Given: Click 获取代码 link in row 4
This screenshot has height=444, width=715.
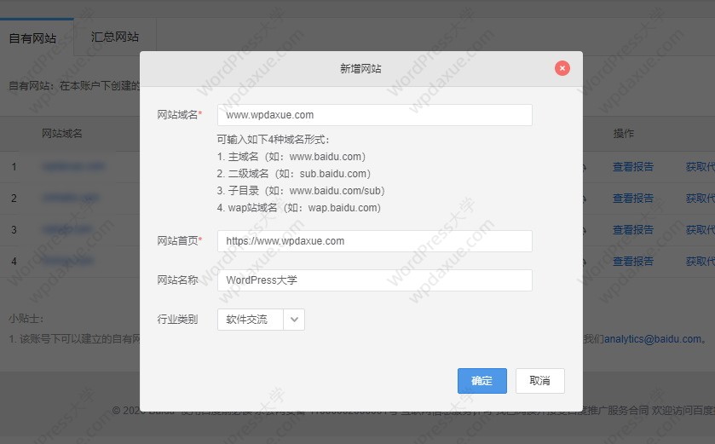Looking at the screenshot, I should (701, 262).
